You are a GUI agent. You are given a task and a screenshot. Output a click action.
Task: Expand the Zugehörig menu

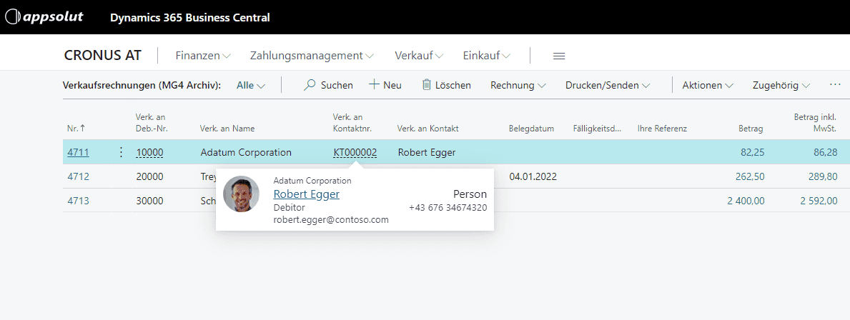781,85
